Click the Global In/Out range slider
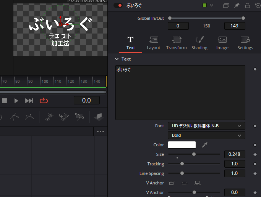261x197 pixels. tap(206, 18)
